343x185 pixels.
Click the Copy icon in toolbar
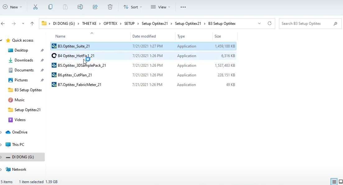pyautogui.click(x=50, y=7)
